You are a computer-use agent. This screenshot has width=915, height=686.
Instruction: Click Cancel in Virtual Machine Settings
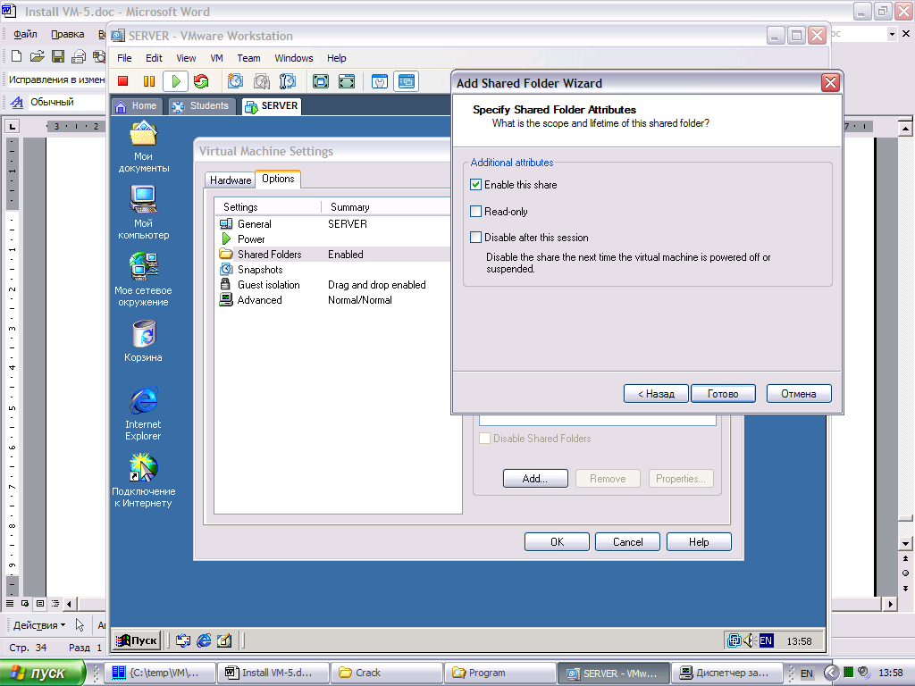628,542
